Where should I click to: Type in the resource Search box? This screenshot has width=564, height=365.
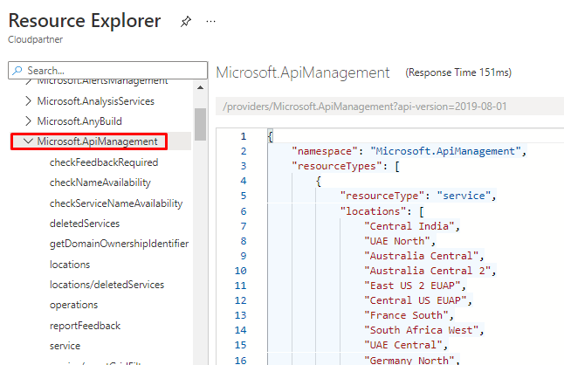click(x=105, y=70)
